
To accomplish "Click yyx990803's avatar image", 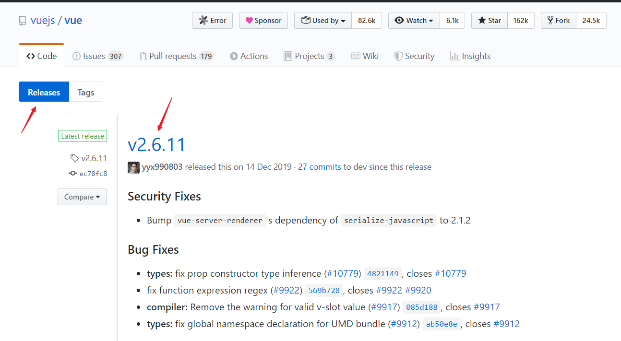I will [133, 167].
